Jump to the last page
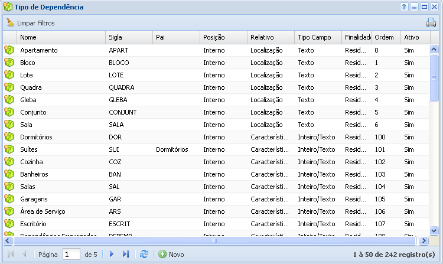Image resolution: width=443 pixels, height=264 pixels. click(x=125, y=254)
